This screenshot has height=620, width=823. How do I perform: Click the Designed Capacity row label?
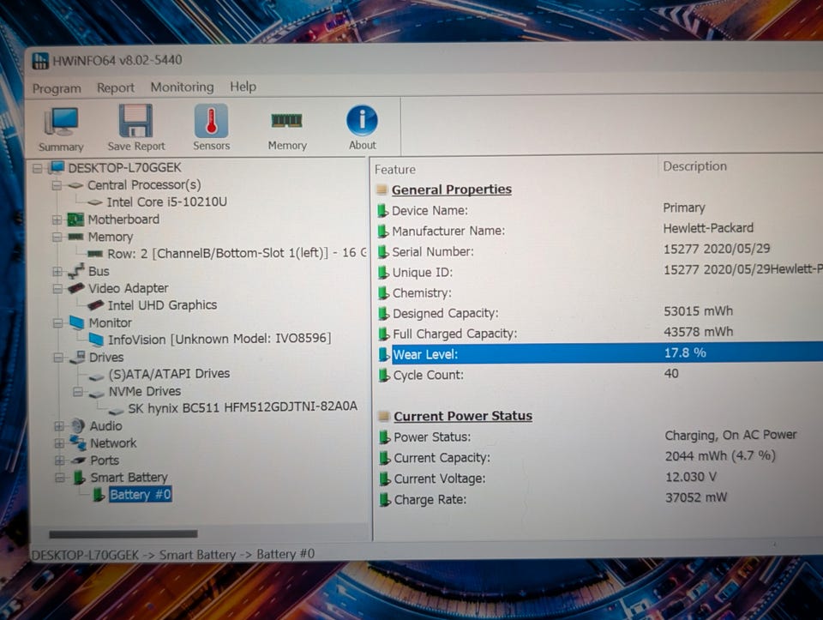446,313
